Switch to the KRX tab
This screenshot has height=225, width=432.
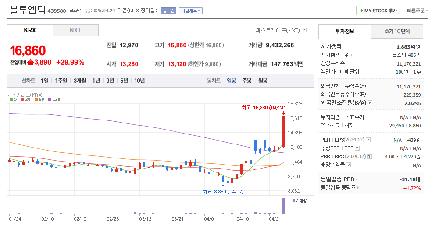coord(30,30)
